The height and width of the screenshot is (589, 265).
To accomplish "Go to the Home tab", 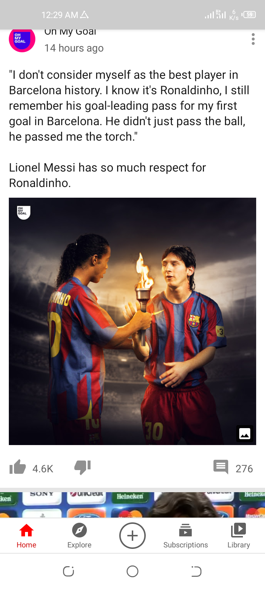I will [26, 536].
